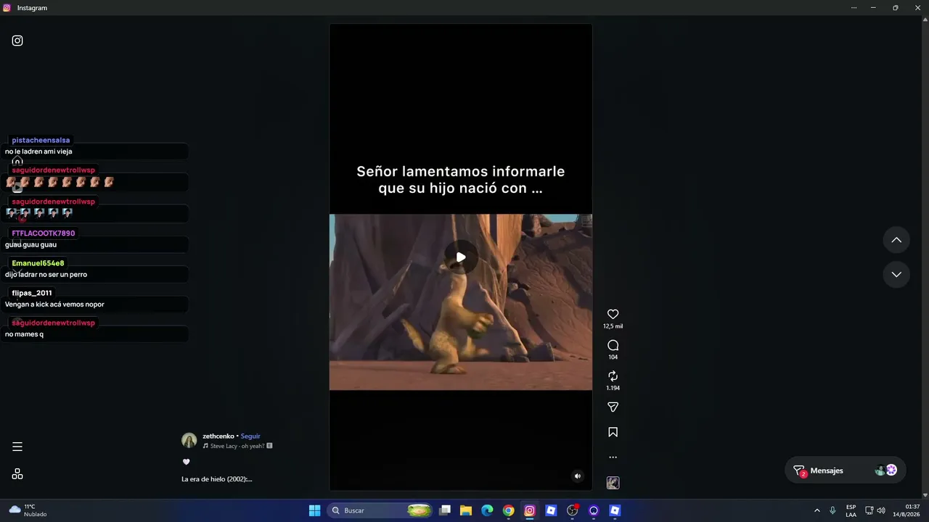Open the Instagram home logo
The height and width of the screenshot is (522, 929).
17,41
